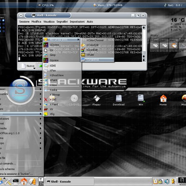Open the Konsole window menu button
The height and width of the screenshot is (186, 186).
(x=21, y=15)
